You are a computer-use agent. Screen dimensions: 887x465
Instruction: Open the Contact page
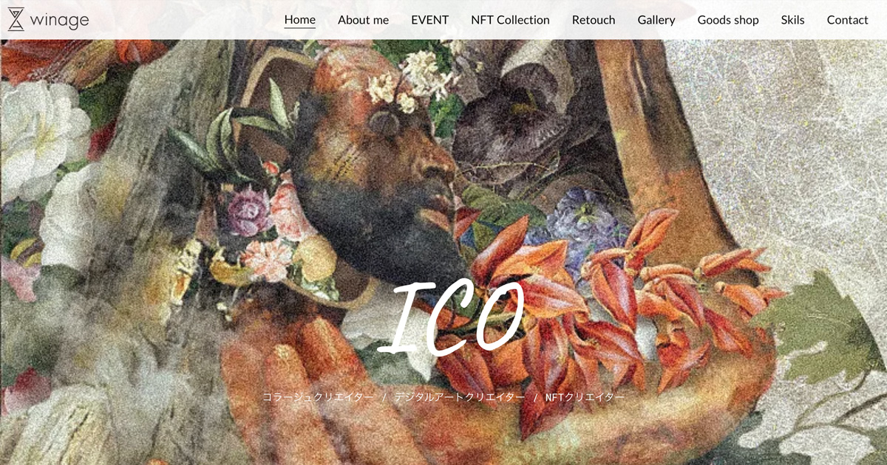pyautogui.click(x=848, y=20)
